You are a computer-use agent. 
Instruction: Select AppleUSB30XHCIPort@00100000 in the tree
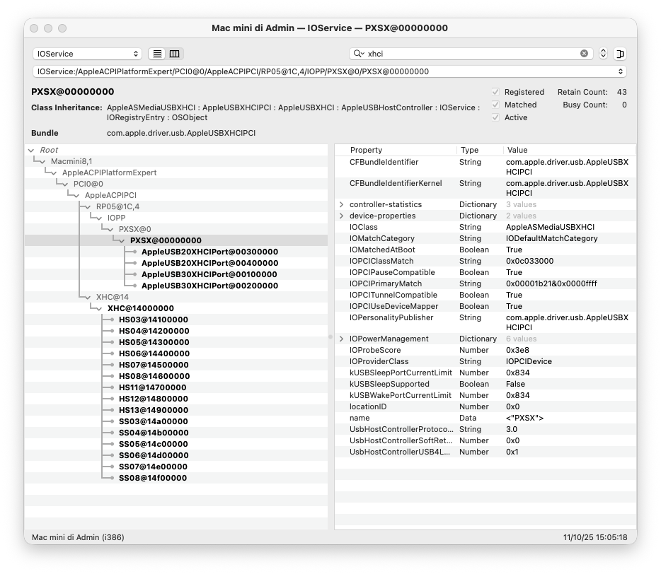(209, 274)
